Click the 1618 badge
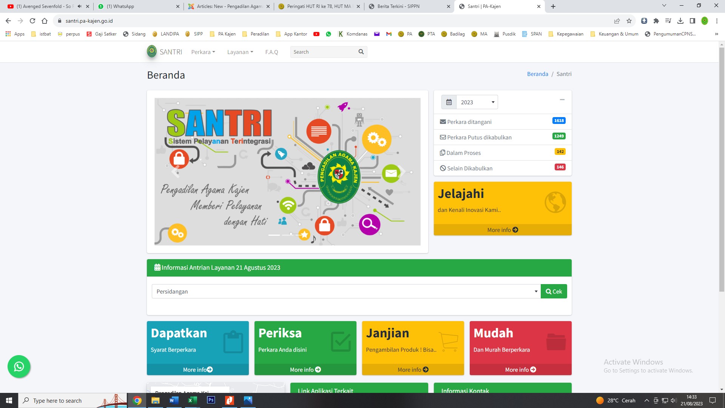Image resolution: width=725 pixels, height=408 pixels. point(559,121)
